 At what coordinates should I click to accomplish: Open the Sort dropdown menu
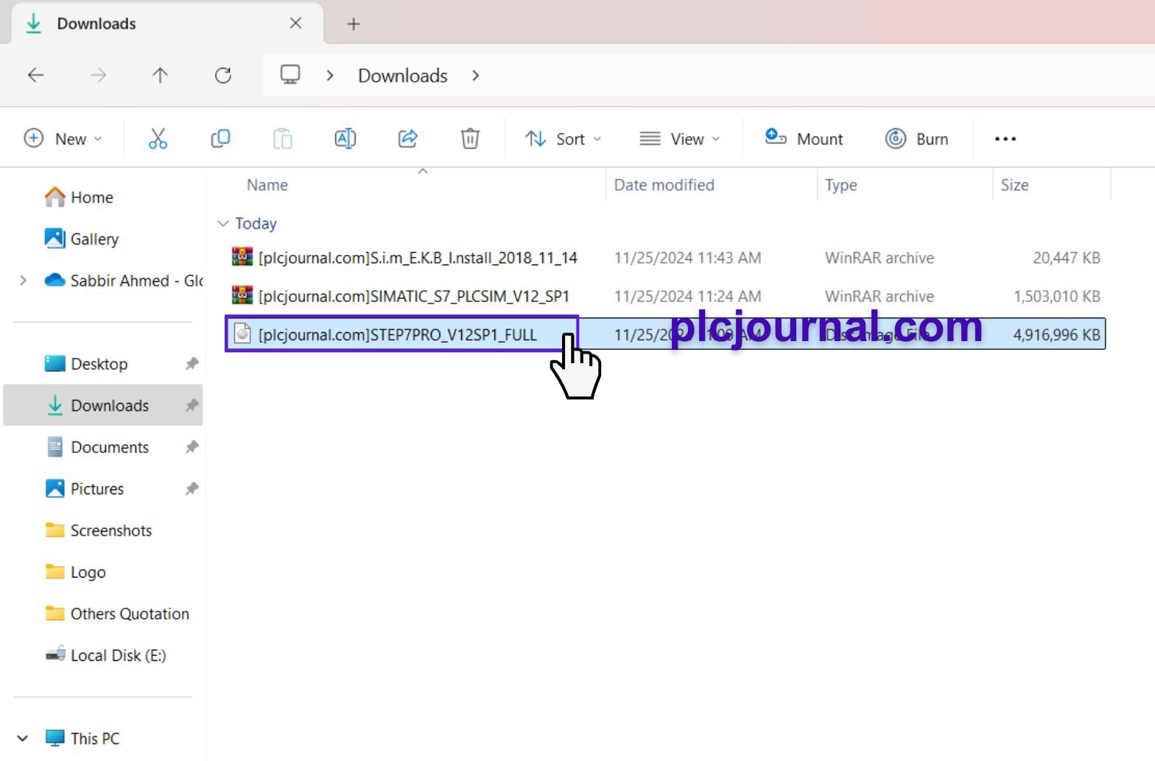[564, 138]
